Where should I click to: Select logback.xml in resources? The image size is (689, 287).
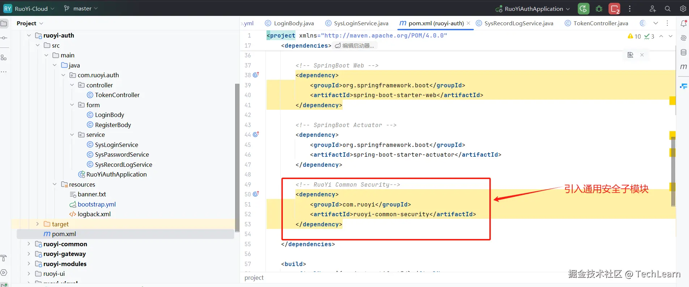pyautogui.click(x=94, y=214)
